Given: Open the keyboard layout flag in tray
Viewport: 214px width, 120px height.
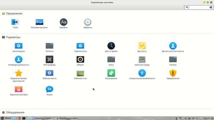Looking at the screenshot, I should coord(181,118).
